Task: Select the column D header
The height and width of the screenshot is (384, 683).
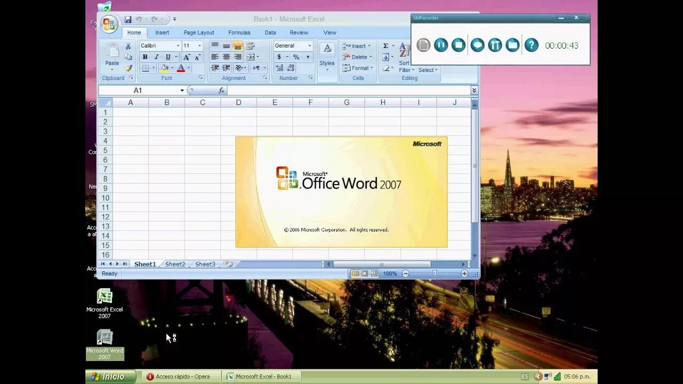Action: pos(239,102)
